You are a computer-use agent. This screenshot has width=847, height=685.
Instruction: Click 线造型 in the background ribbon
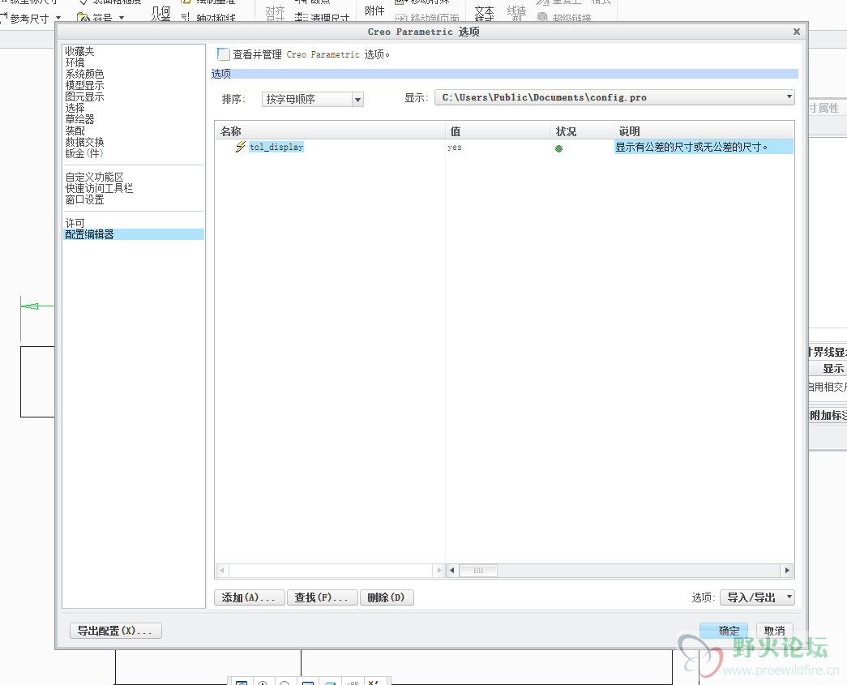pyautogui.click(x=516, y=14)
